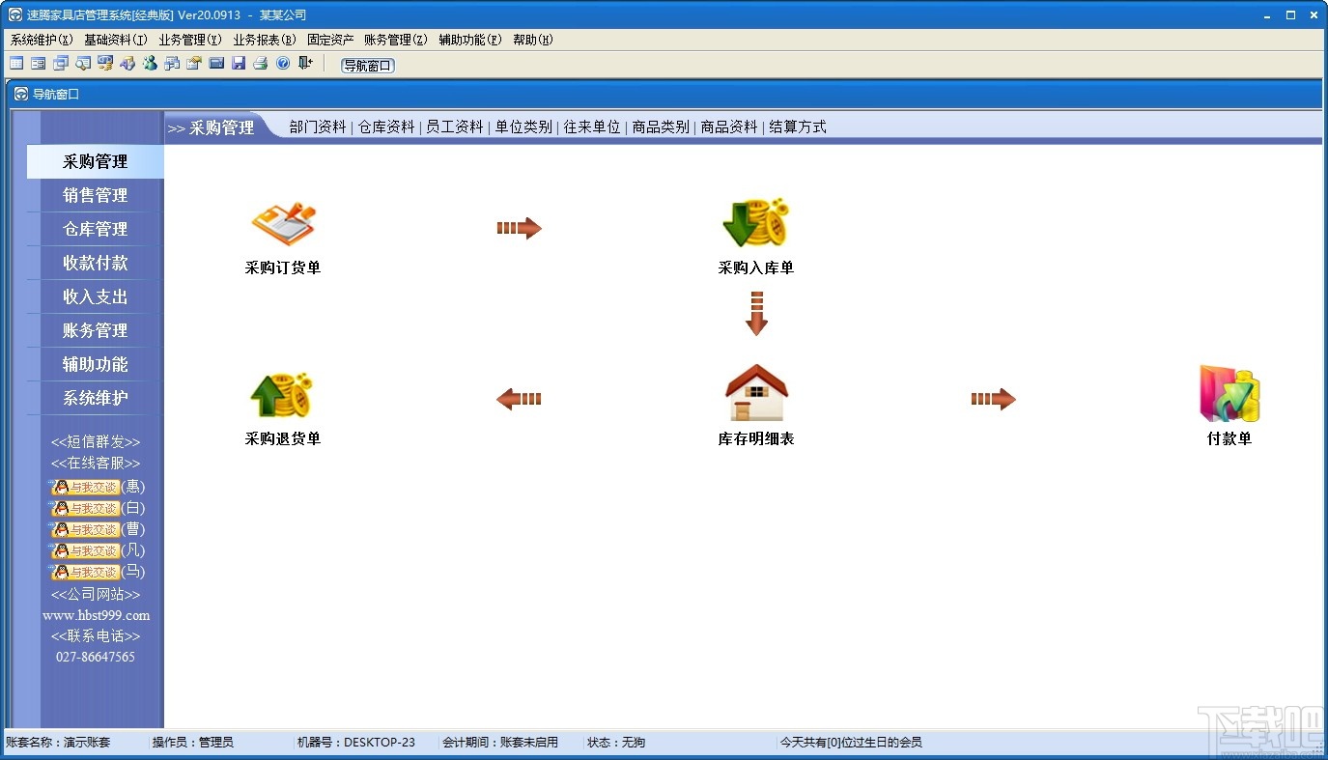Select the 仓库管理 sidebar section
Screen dimensions: 1328x760
pyautogui.click(x=94, y=229)
